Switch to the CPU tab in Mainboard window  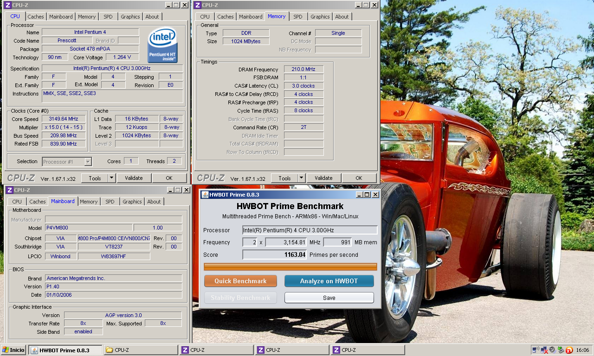point(17,202)
